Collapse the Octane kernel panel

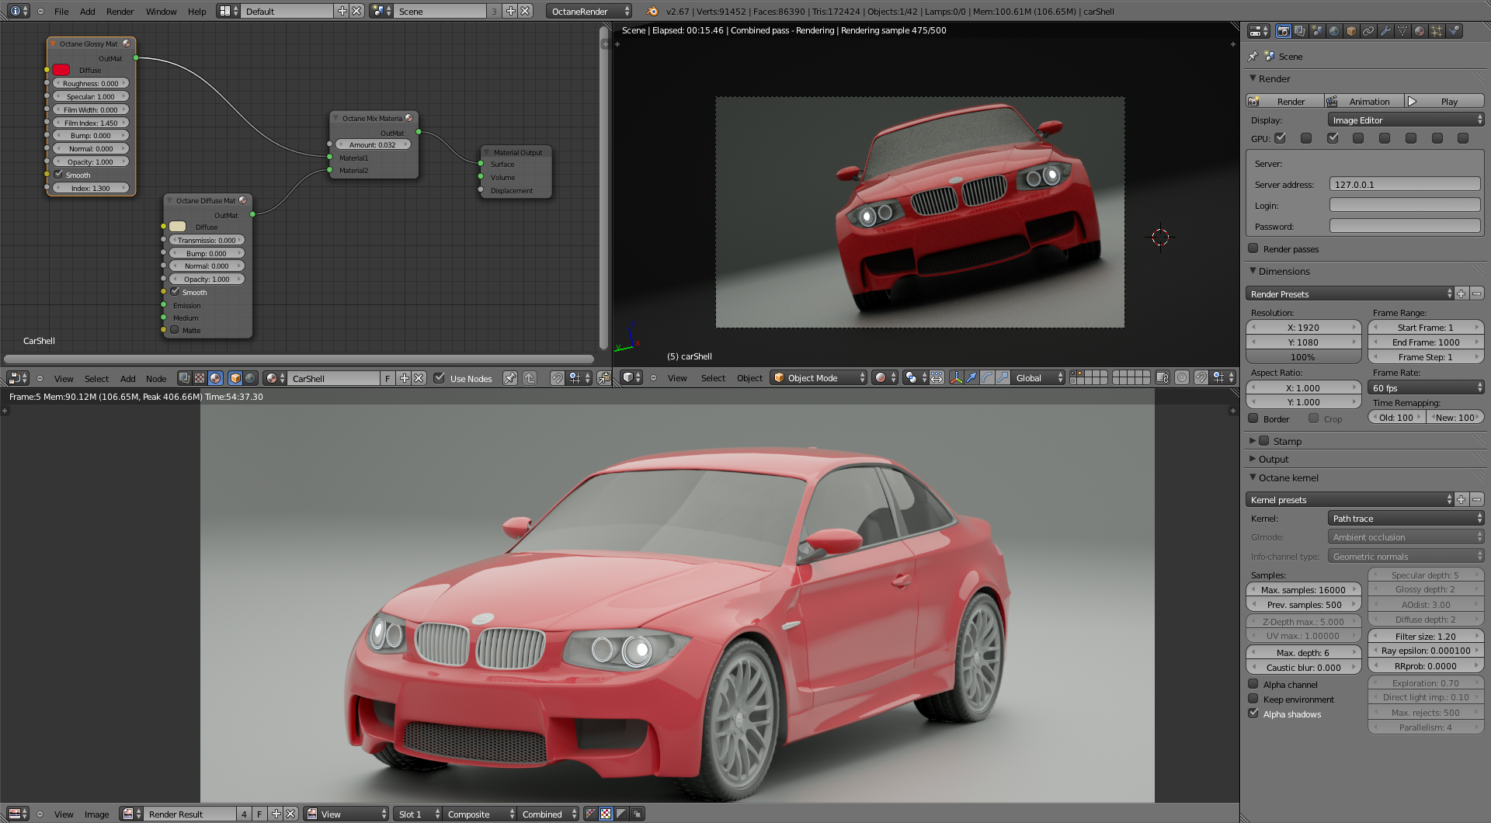coord(1253,477)
